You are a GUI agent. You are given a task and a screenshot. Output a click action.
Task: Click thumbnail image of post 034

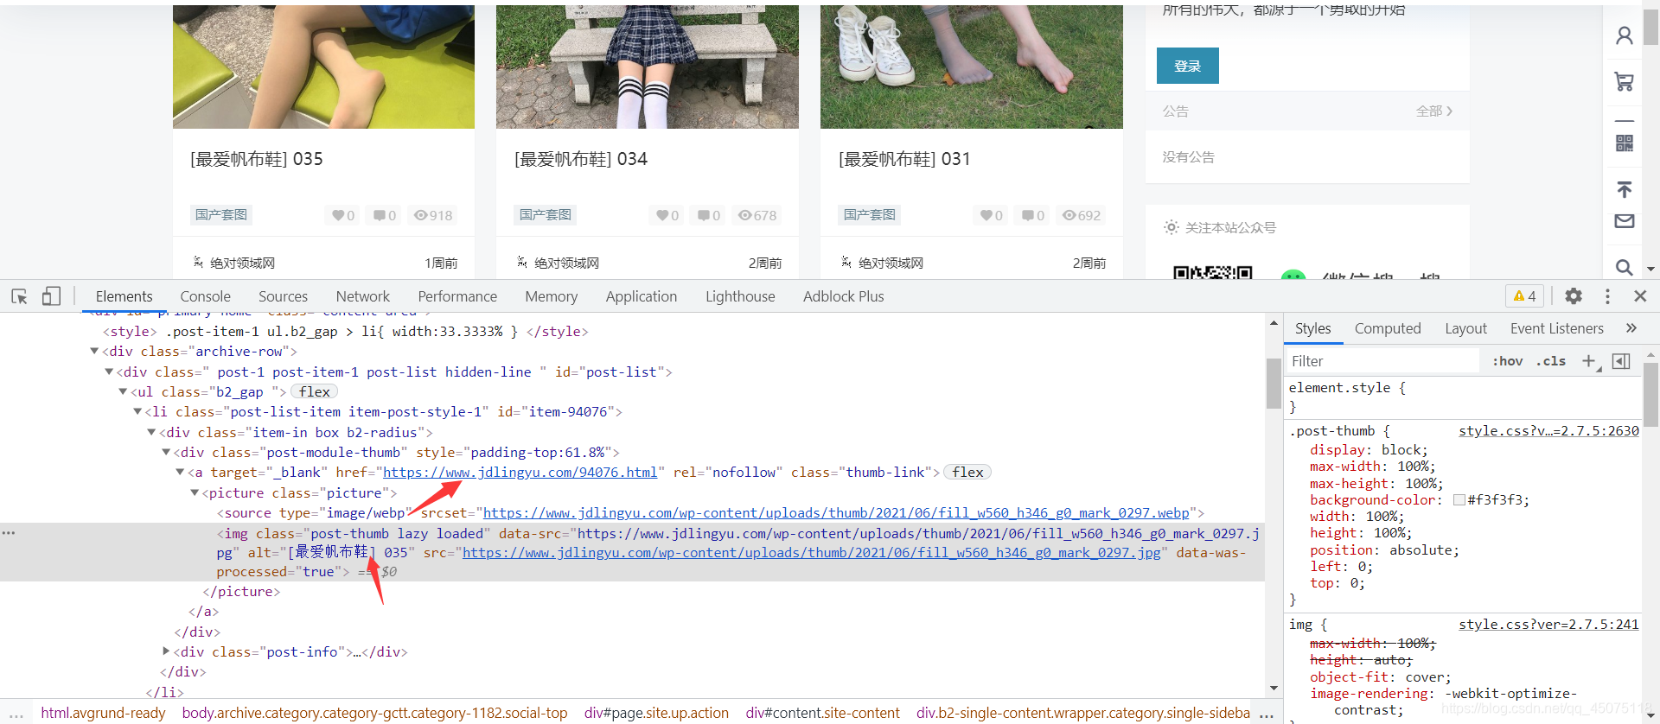[648, 67]
